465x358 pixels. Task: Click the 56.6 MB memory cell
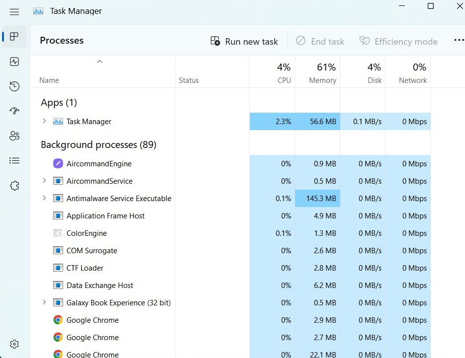[x=317, y=122]
